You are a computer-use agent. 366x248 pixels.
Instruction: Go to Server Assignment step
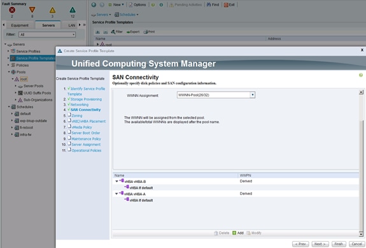pos(86,145)
